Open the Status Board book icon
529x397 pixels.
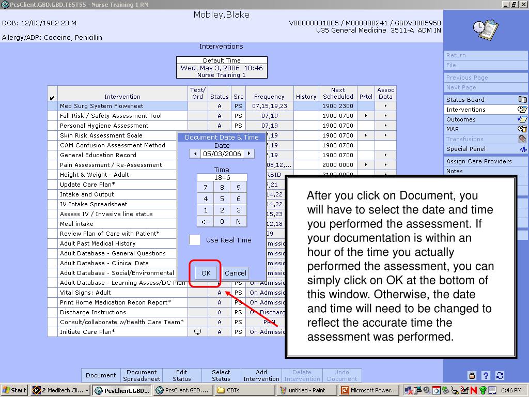pos(522,100)
